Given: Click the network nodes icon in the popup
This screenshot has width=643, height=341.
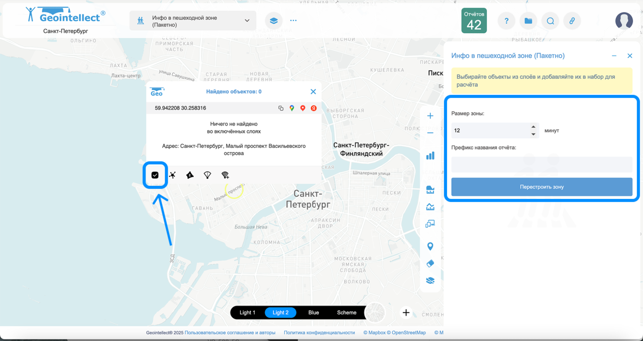Looking at the screenshot, I should (x=173, y=175).
